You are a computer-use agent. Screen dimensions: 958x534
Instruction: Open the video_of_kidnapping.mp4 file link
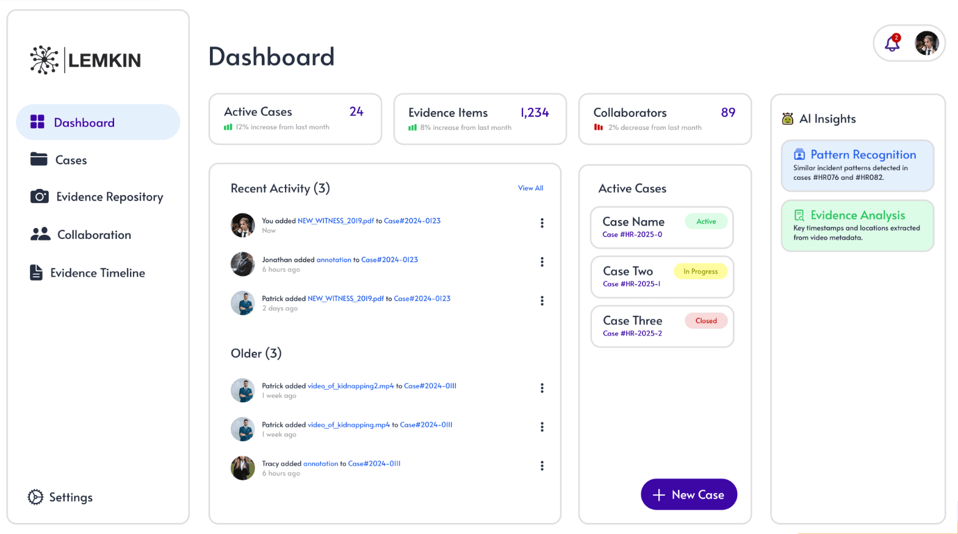348,425
